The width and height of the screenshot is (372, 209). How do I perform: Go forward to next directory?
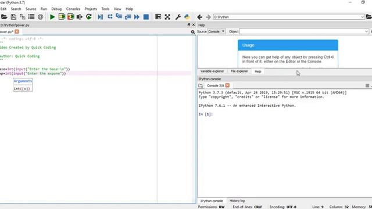pos(208,17)
